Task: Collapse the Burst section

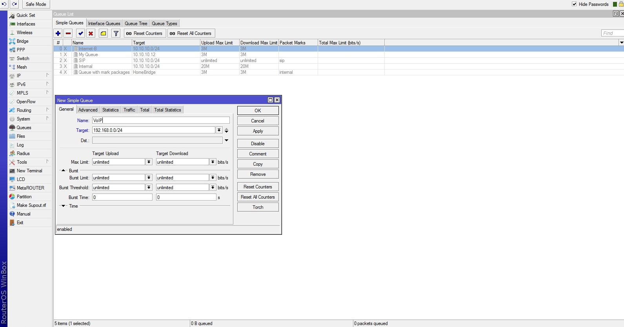Action: pos(63,171)
